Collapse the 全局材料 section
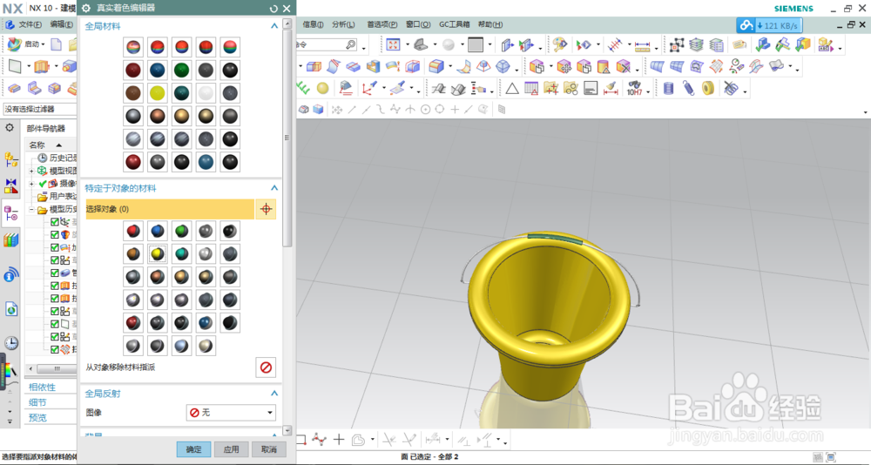This screenshot has height=465, width=871. (273, 25)
